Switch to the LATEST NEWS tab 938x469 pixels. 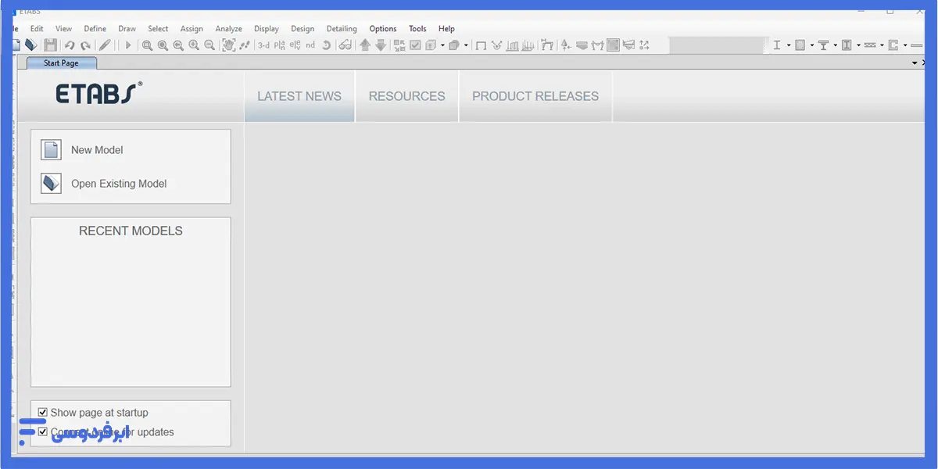pos(299,96)
